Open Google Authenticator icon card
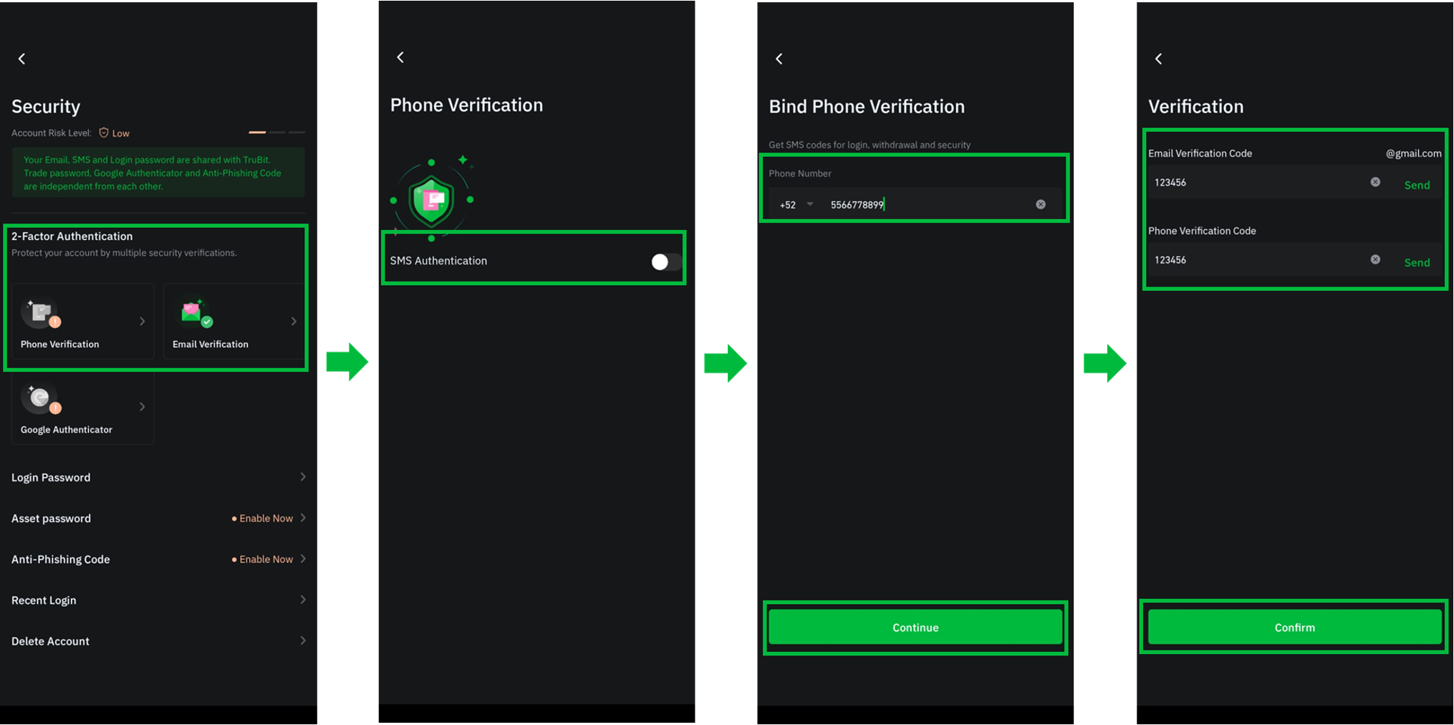The width and height of the screenshot is (1454, 725). (x=83, y=407)
